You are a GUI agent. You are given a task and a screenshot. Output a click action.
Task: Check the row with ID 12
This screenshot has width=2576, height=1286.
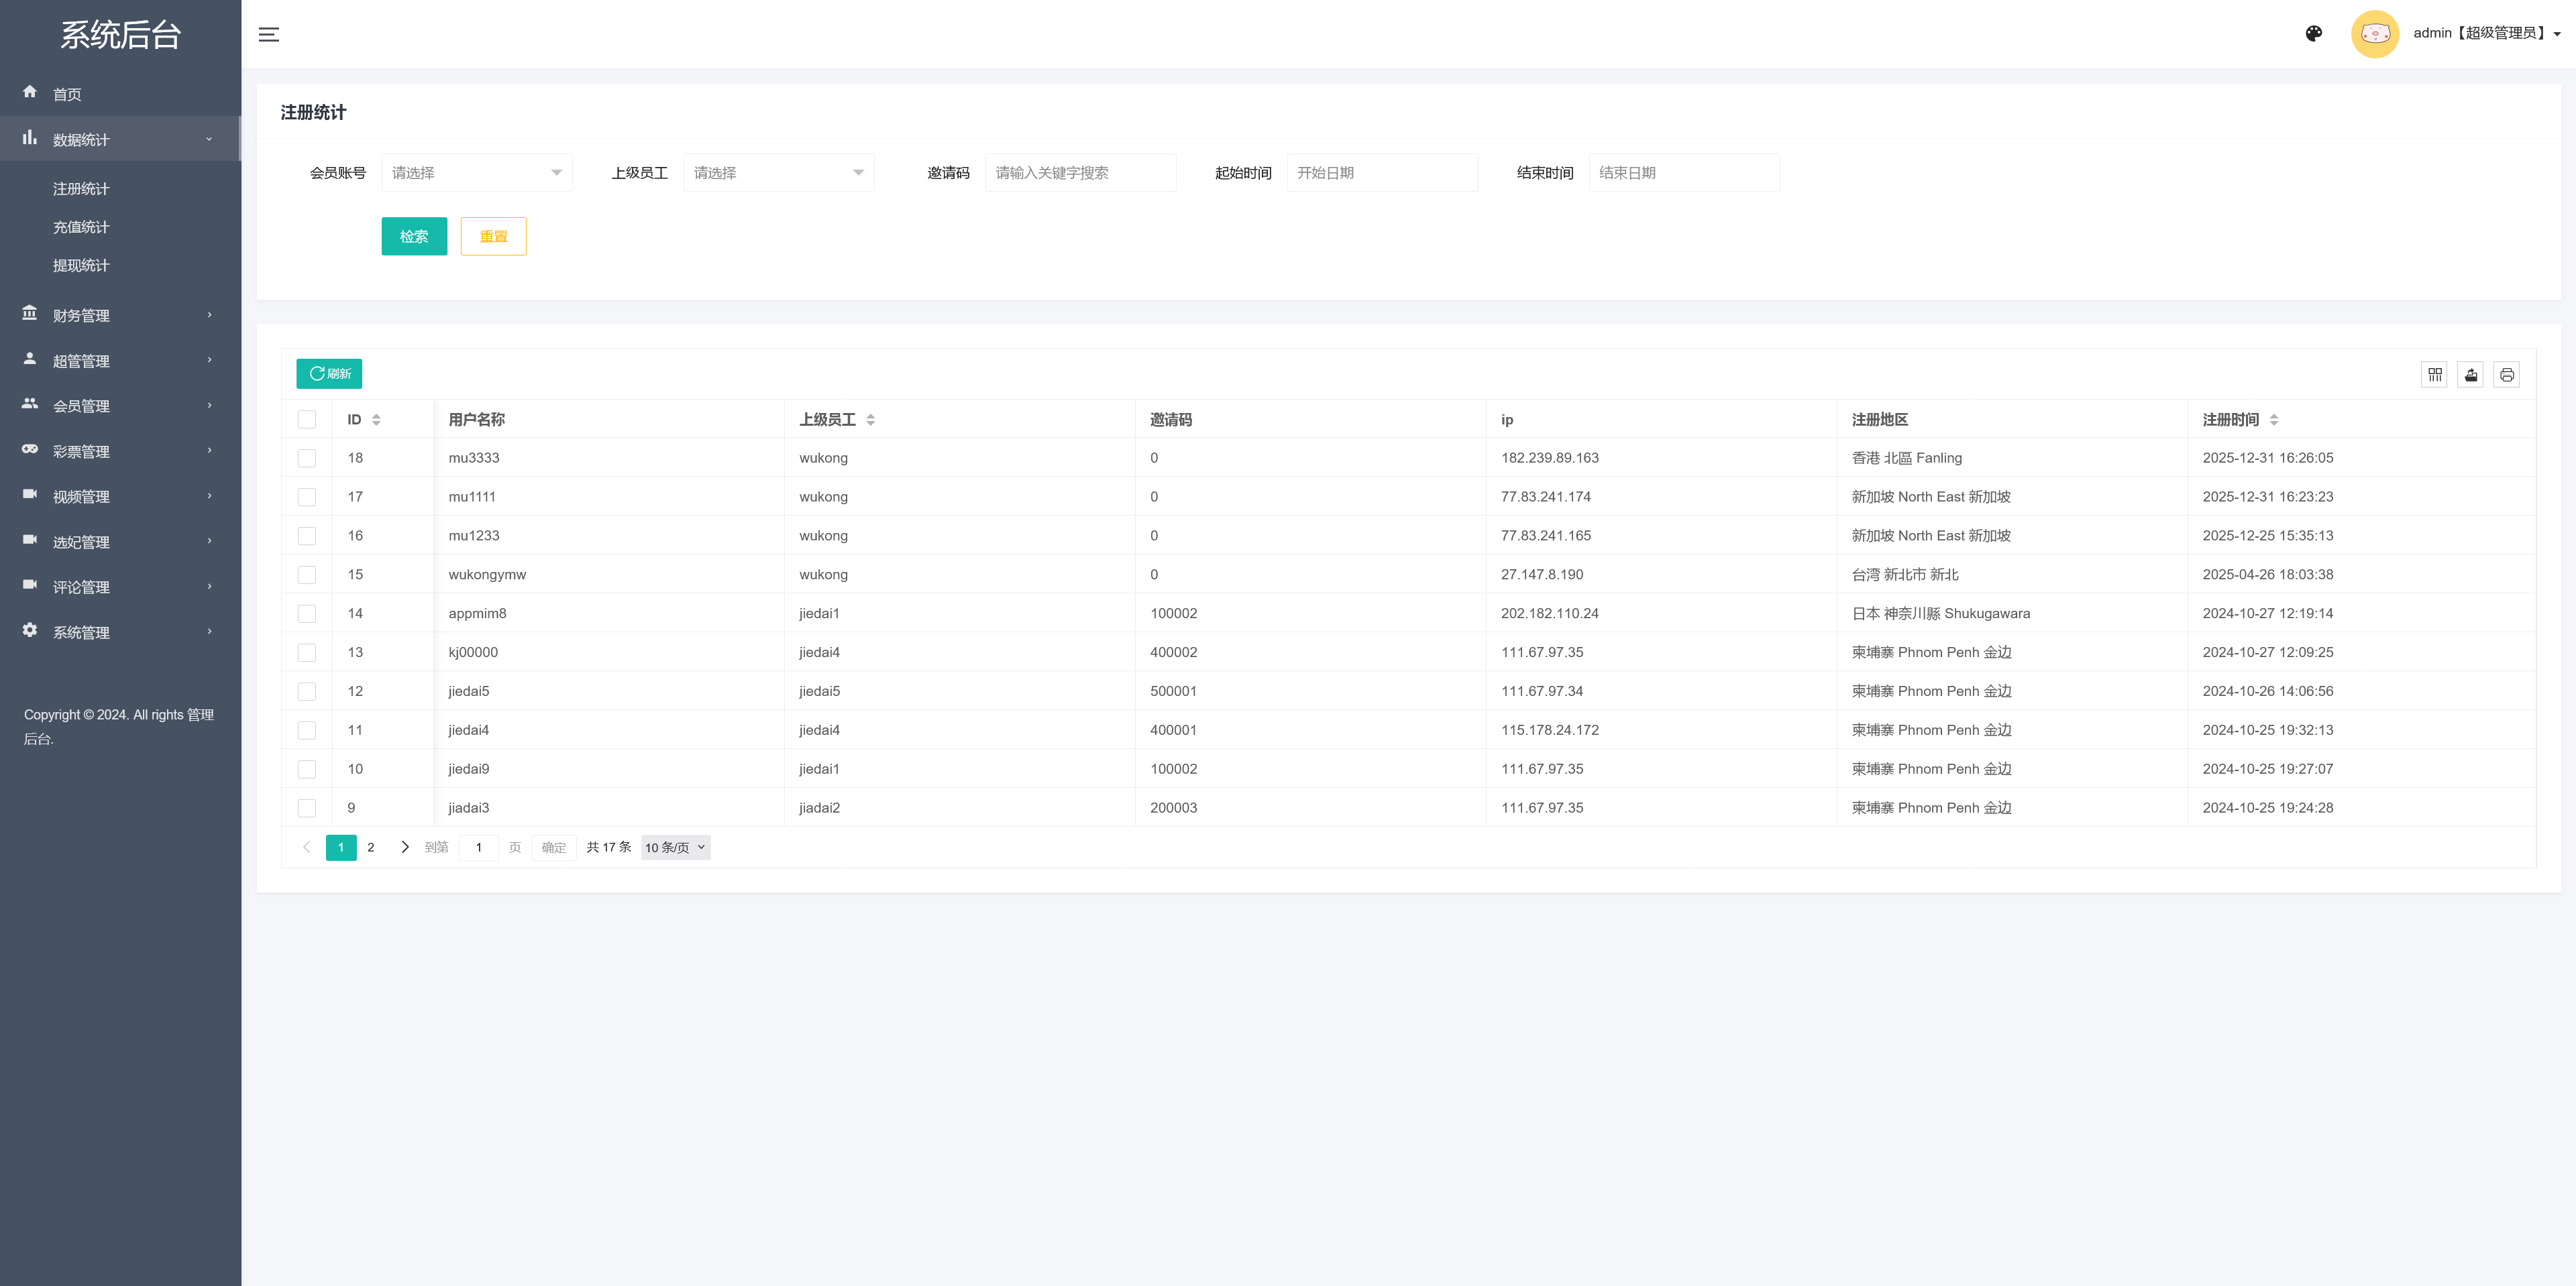pyautogui.click(x=307, y=693)
